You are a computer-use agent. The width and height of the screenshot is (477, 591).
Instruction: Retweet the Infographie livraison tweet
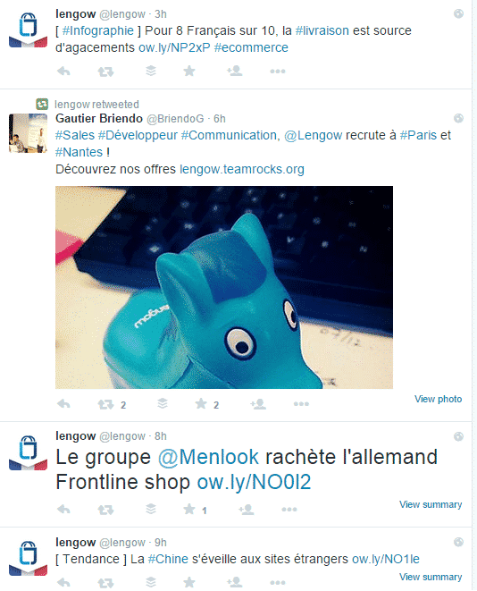coord(105,72)
